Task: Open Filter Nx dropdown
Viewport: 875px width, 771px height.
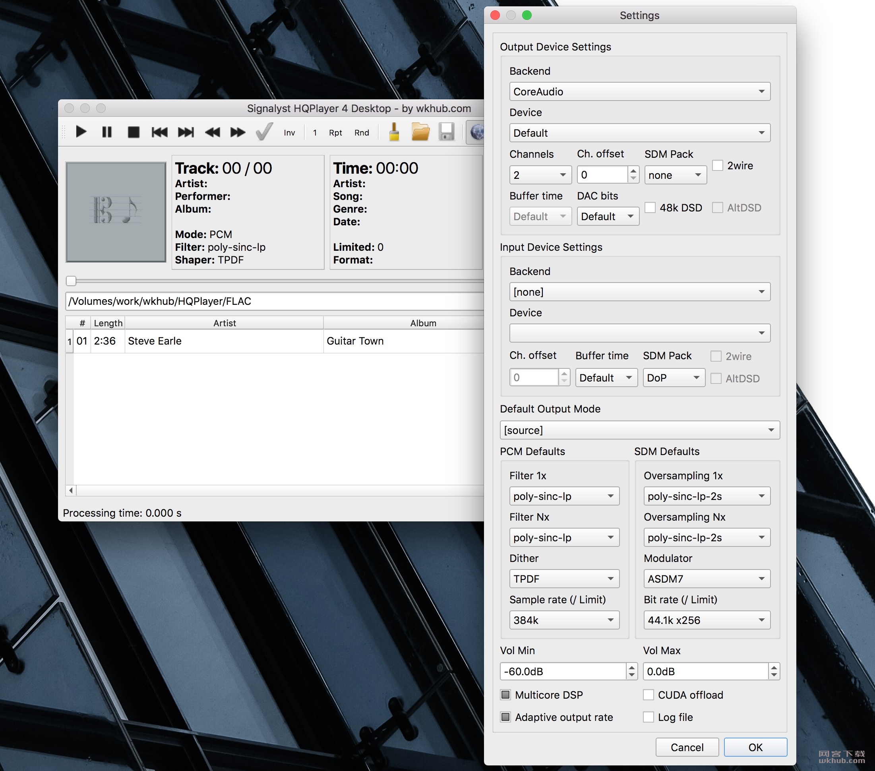Action: [x=564, y=537]
